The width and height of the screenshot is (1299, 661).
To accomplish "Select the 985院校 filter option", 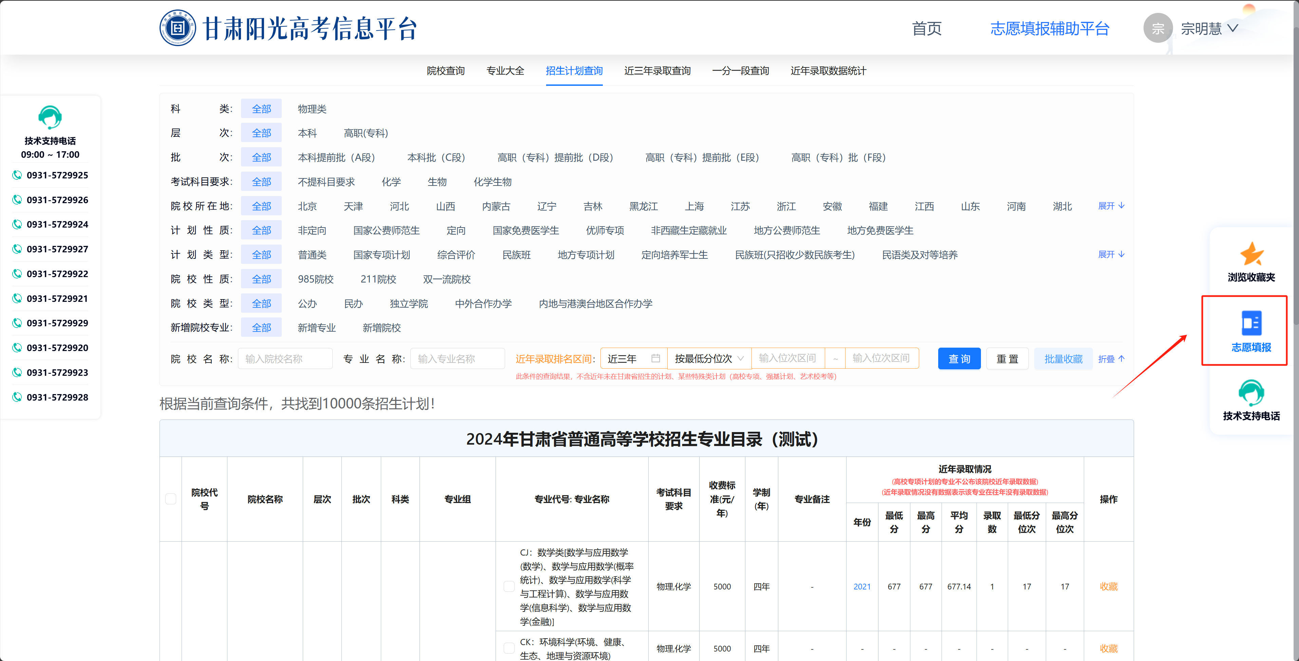I will point(316,279).
